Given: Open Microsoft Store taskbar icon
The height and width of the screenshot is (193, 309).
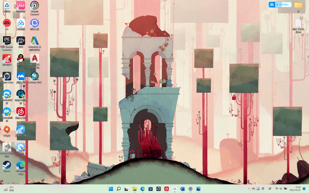Looking at the screenshot, I should (150, 189).
